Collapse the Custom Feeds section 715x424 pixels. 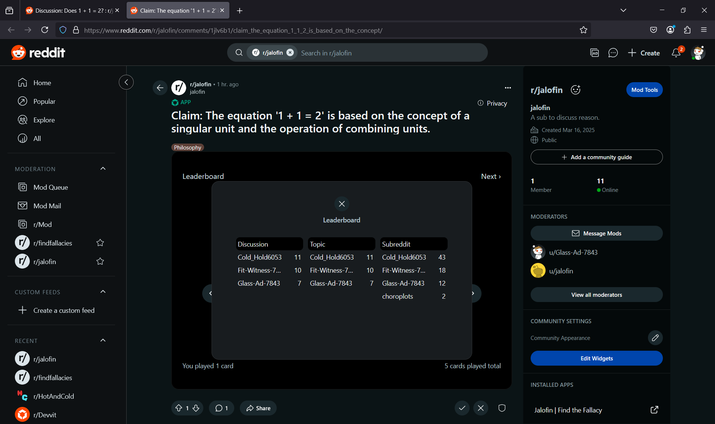(103, 292)
